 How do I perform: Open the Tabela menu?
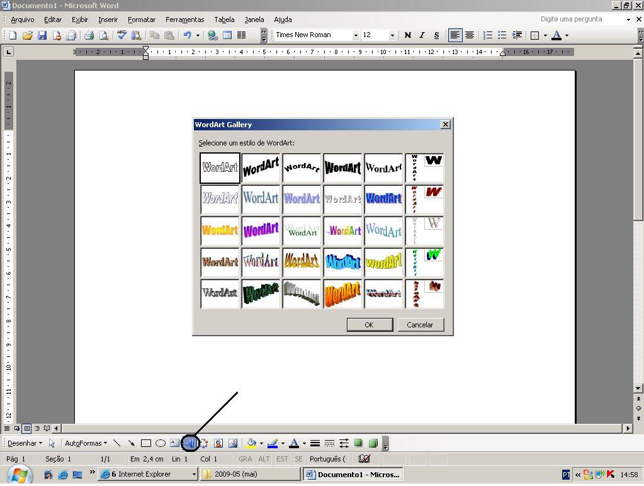click(224, 20)
